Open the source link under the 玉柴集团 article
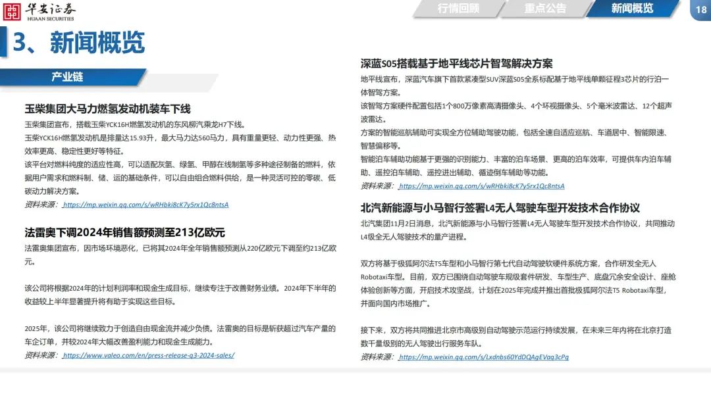The height and width of the screenshot is (400, 711). [x=145, y=205]
